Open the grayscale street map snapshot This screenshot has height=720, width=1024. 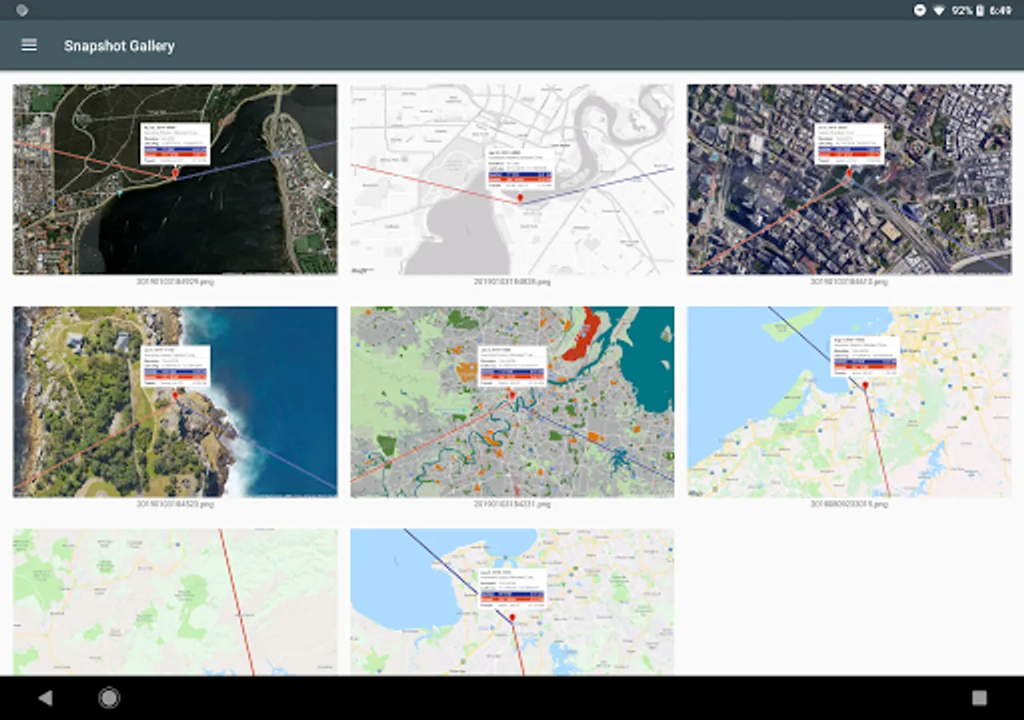pyautogui.click(x=512, y=179)
